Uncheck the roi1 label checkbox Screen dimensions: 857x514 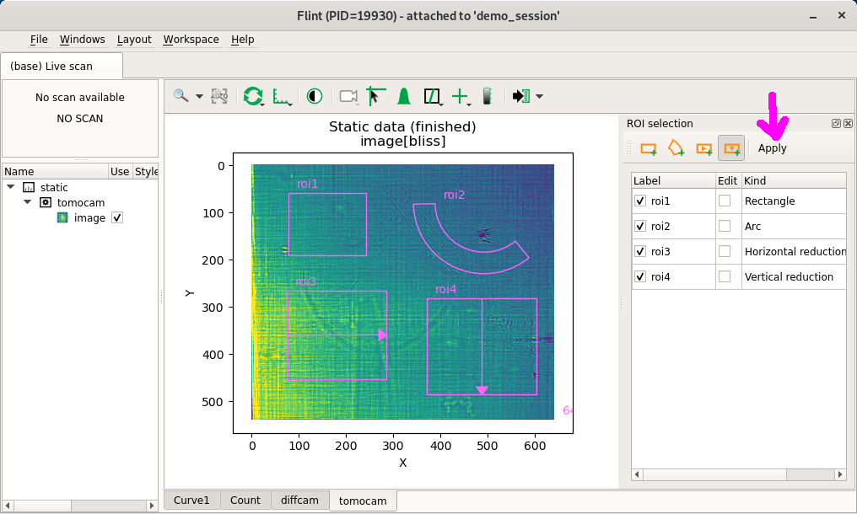point(640,201)
